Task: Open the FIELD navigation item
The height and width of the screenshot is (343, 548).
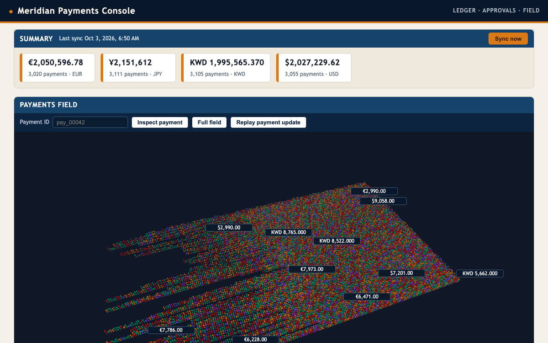Action: pyautogui.click(x=532, y=11)
